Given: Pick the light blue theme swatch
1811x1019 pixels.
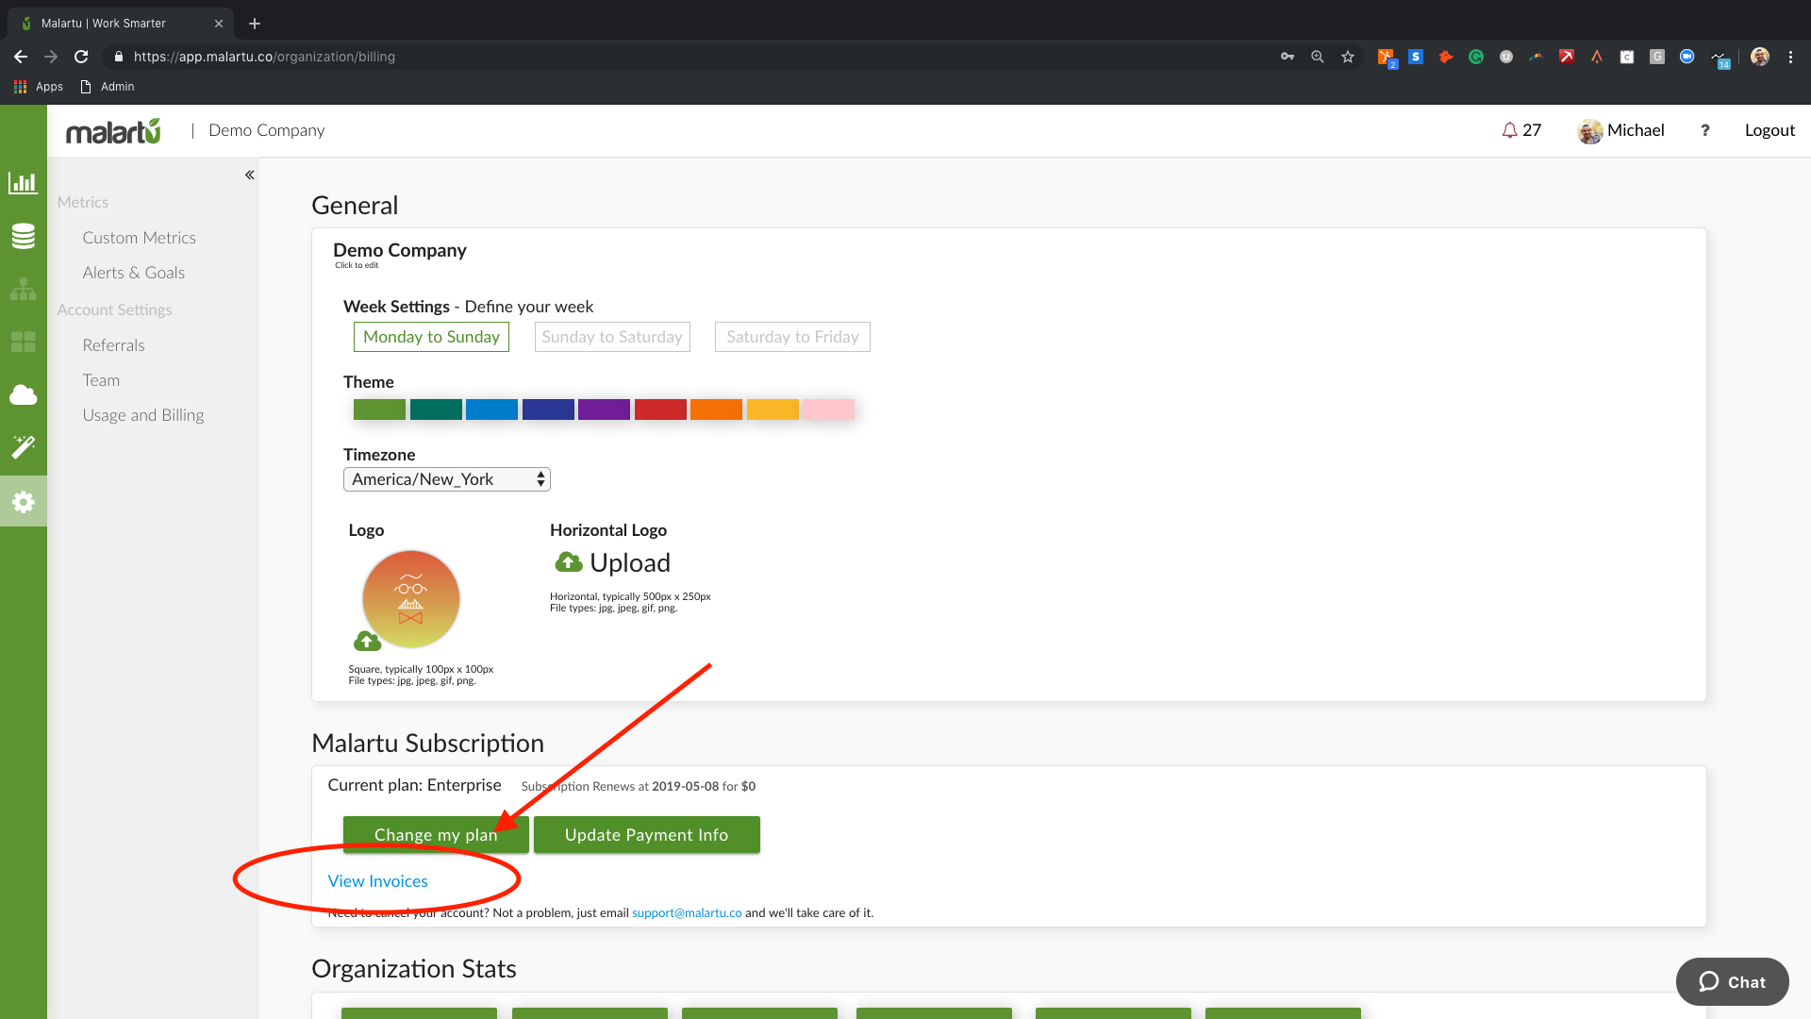Looking at the screenshot, I should coord(491,409).
